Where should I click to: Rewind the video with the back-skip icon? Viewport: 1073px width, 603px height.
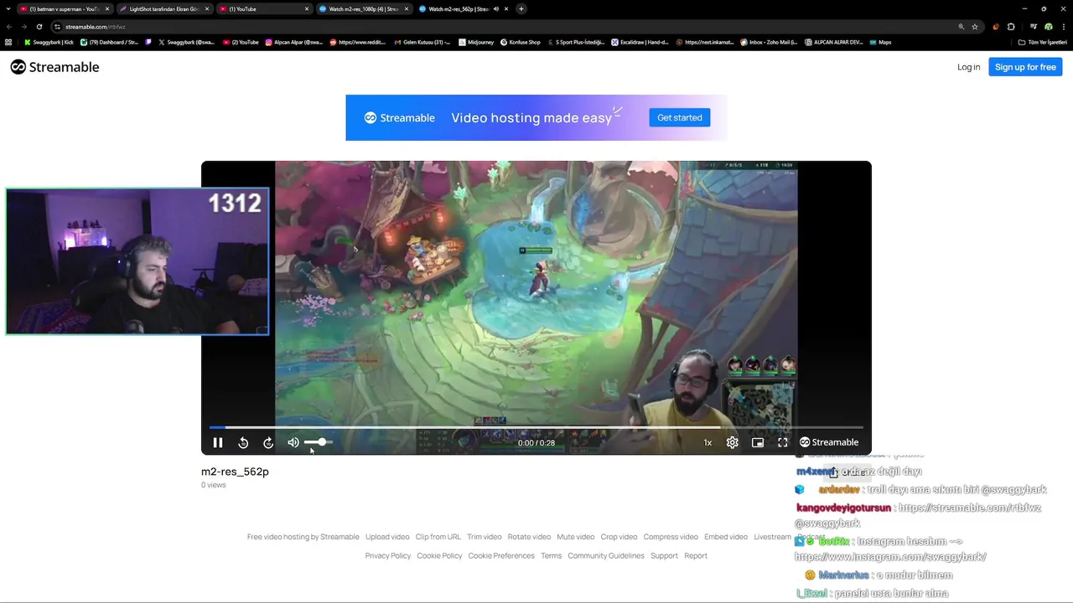[243, 442]
